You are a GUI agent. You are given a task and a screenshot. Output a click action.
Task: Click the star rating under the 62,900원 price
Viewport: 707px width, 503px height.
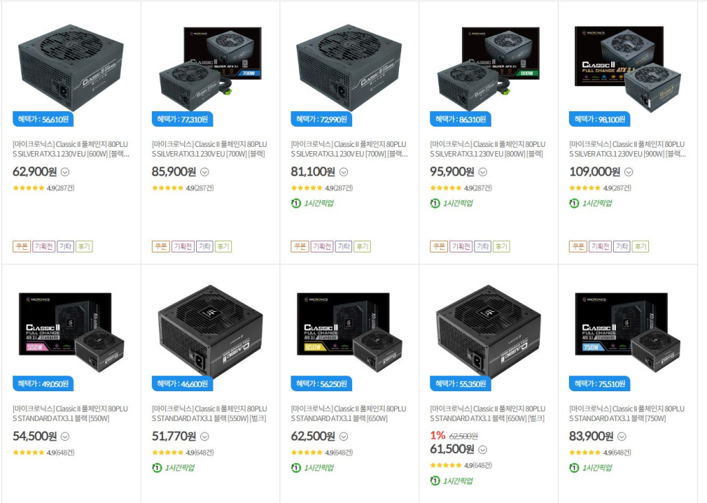[28, 188]
